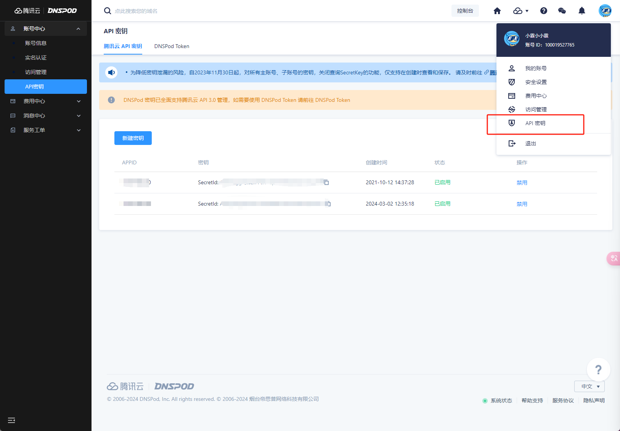Expand the 服务工单 sidebar section

coord(46,130)
